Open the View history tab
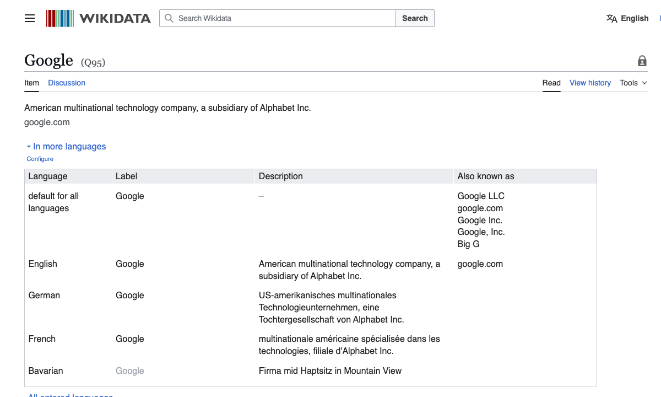This screenshot has height=397, width=661. (x=590, y=83)
